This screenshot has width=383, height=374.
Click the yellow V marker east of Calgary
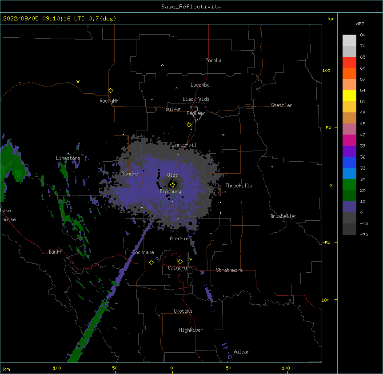[x=191, y=259]
